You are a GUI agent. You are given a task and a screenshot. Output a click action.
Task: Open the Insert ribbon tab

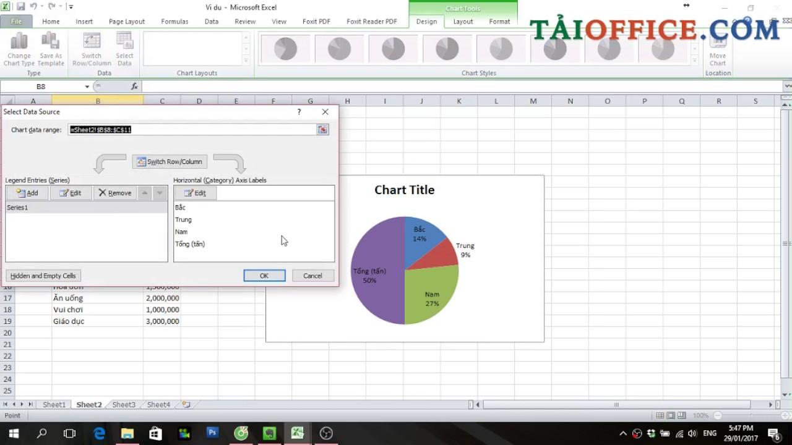[x=84, y=21]
